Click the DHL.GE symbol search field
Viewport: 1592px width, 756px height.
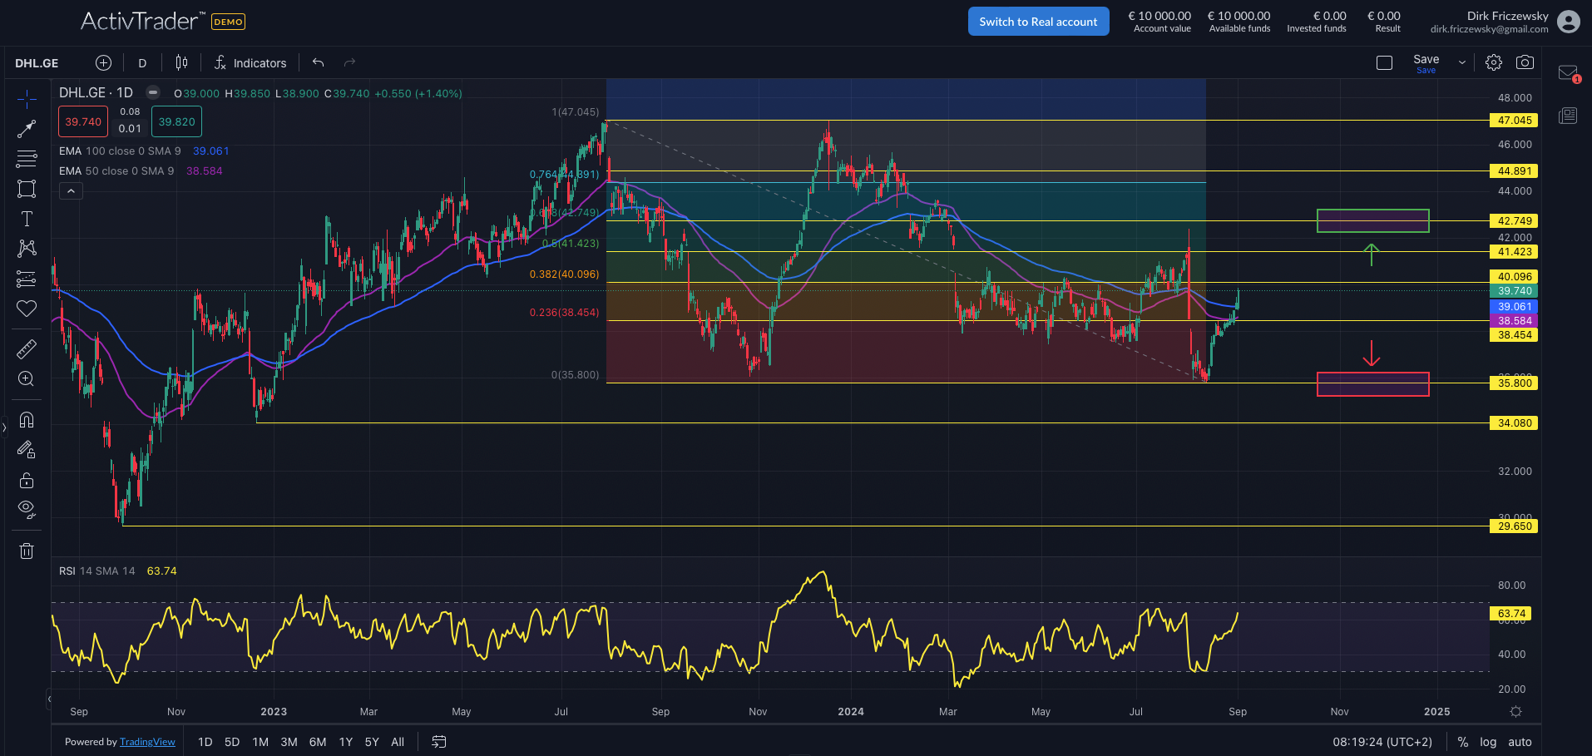pyautogui.click(x=37, y=63)
